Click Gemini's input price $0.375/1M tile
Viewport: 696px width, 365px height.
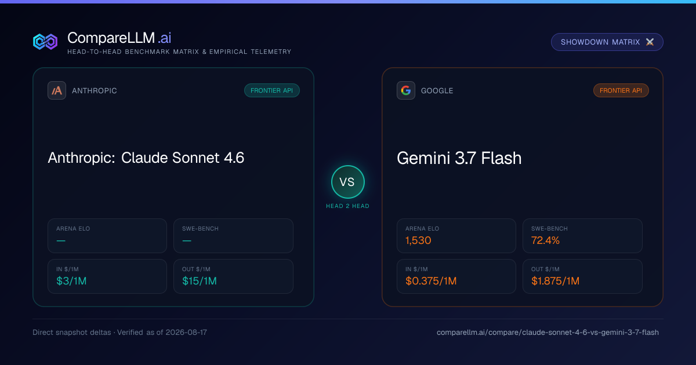click(456, 276)
